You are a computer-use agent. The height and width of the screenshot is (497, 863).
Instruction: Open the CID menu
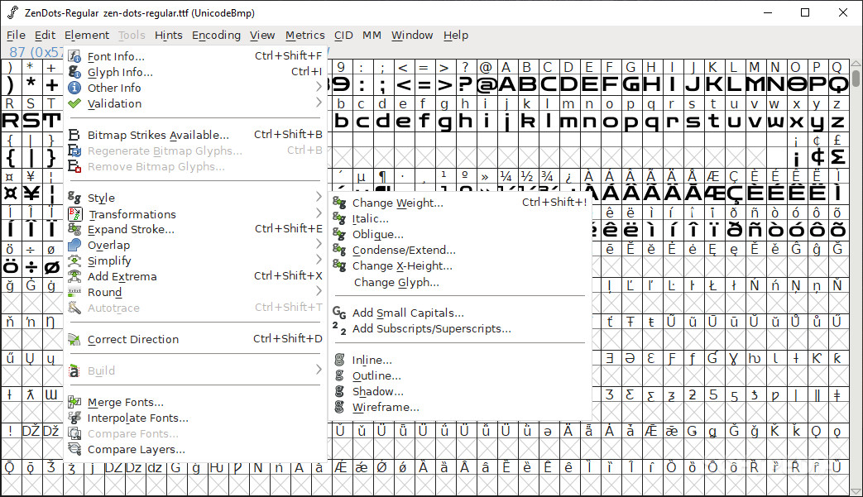click(x=343, y=36)
